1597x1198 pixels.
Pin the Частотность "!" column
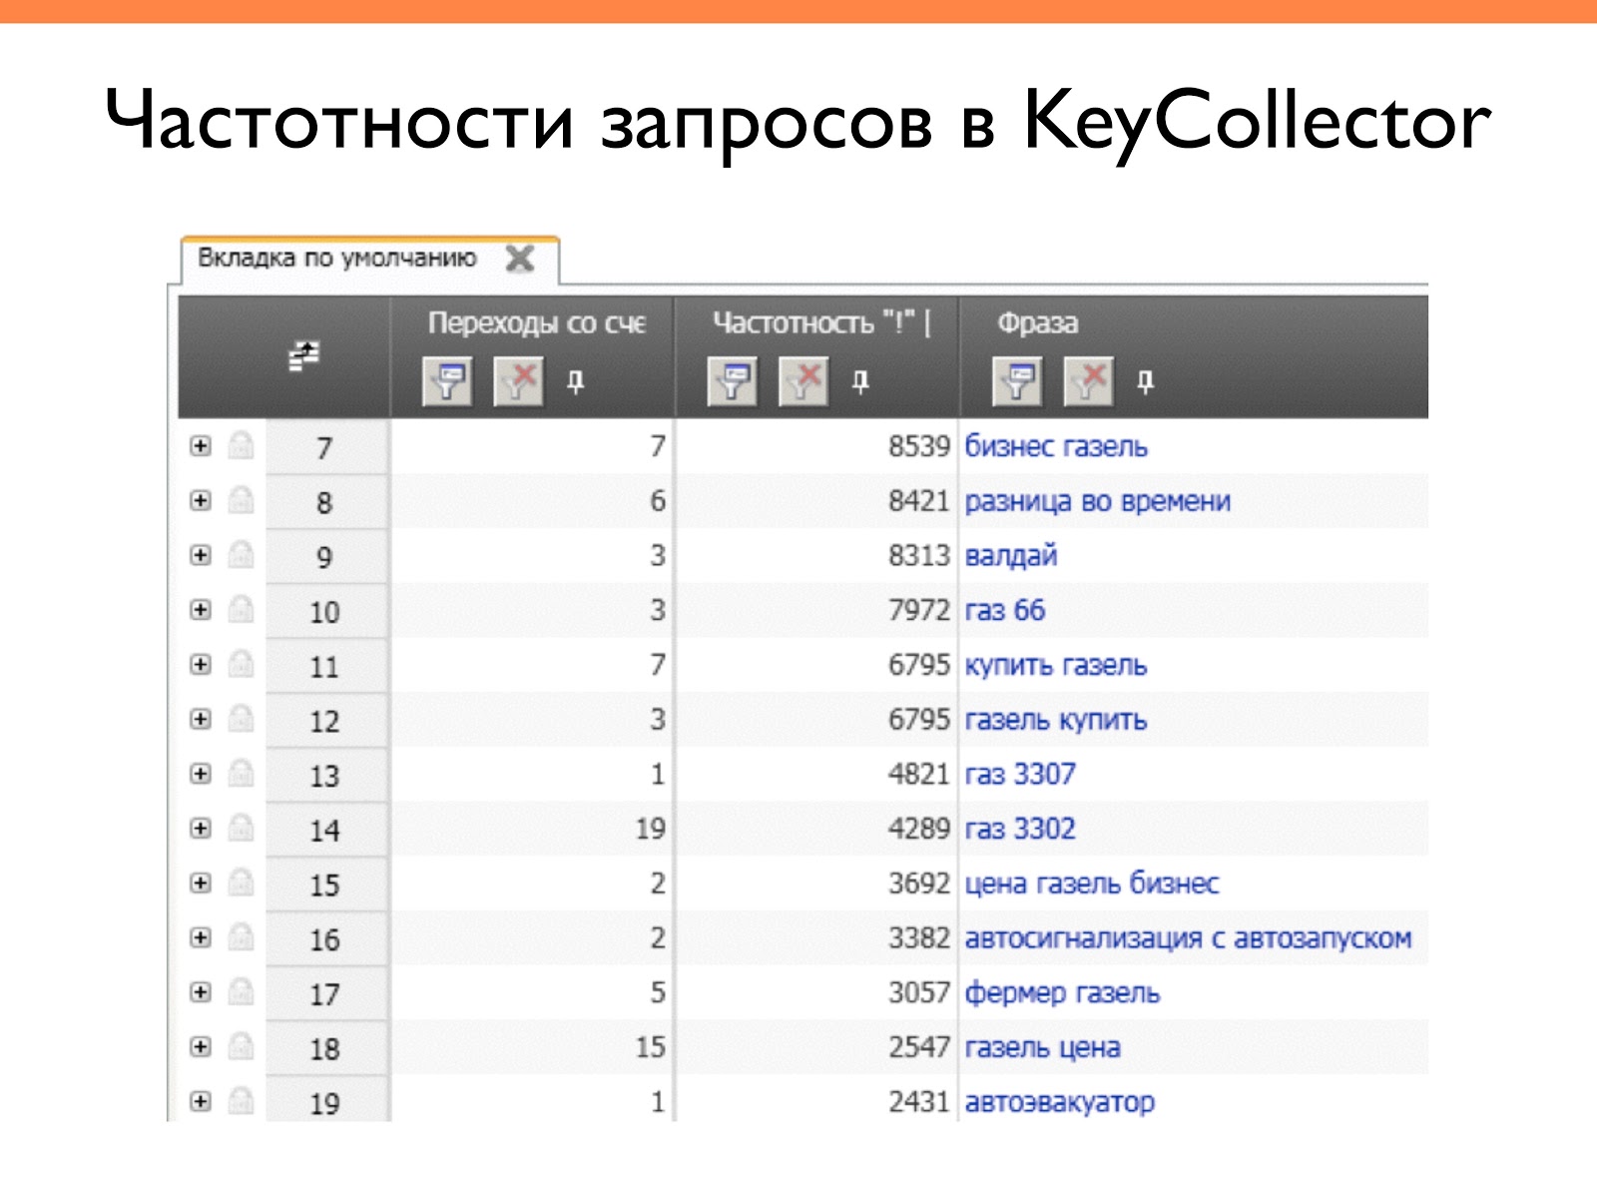point(860,381)
